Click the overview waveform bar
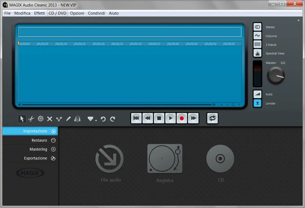Screen dimensions: 305x208 coord(130,32)
